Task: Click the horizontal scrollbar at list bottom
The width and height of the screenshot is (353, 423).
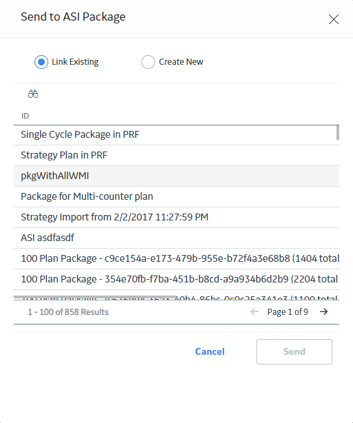Action: click(95, 297)
